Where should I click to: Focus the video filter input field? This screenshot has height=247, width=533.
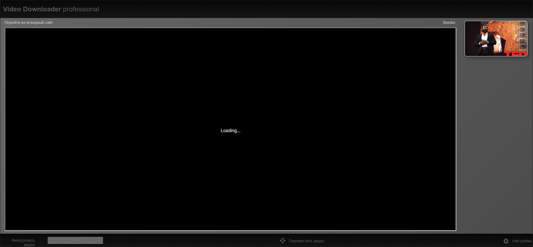pos(75,241)
